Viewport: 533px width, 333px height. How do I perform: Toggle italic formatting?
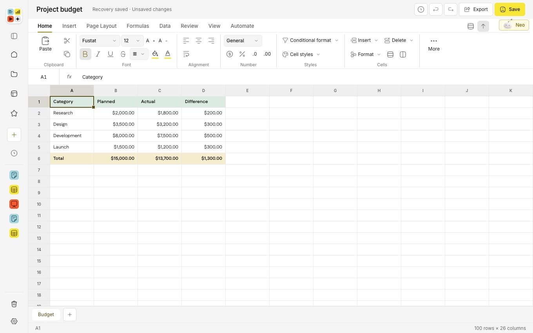click(98, 54)
